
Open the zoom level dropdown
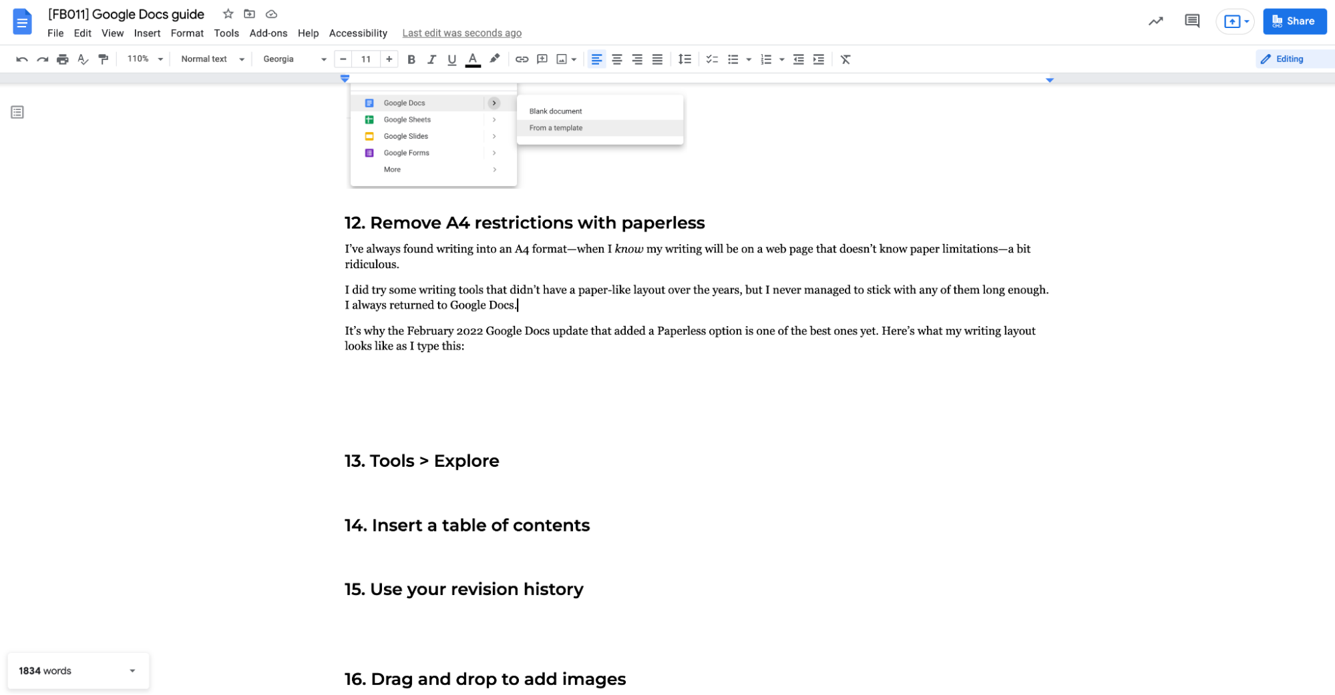(143, 59)
